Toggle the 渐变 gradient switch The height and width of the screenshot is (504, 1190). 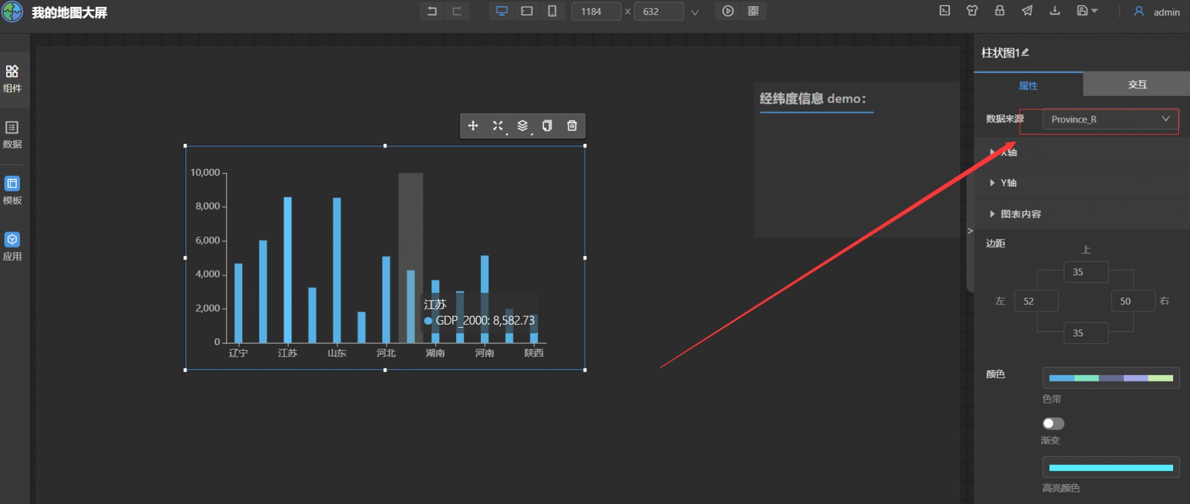coord(1053,423)
